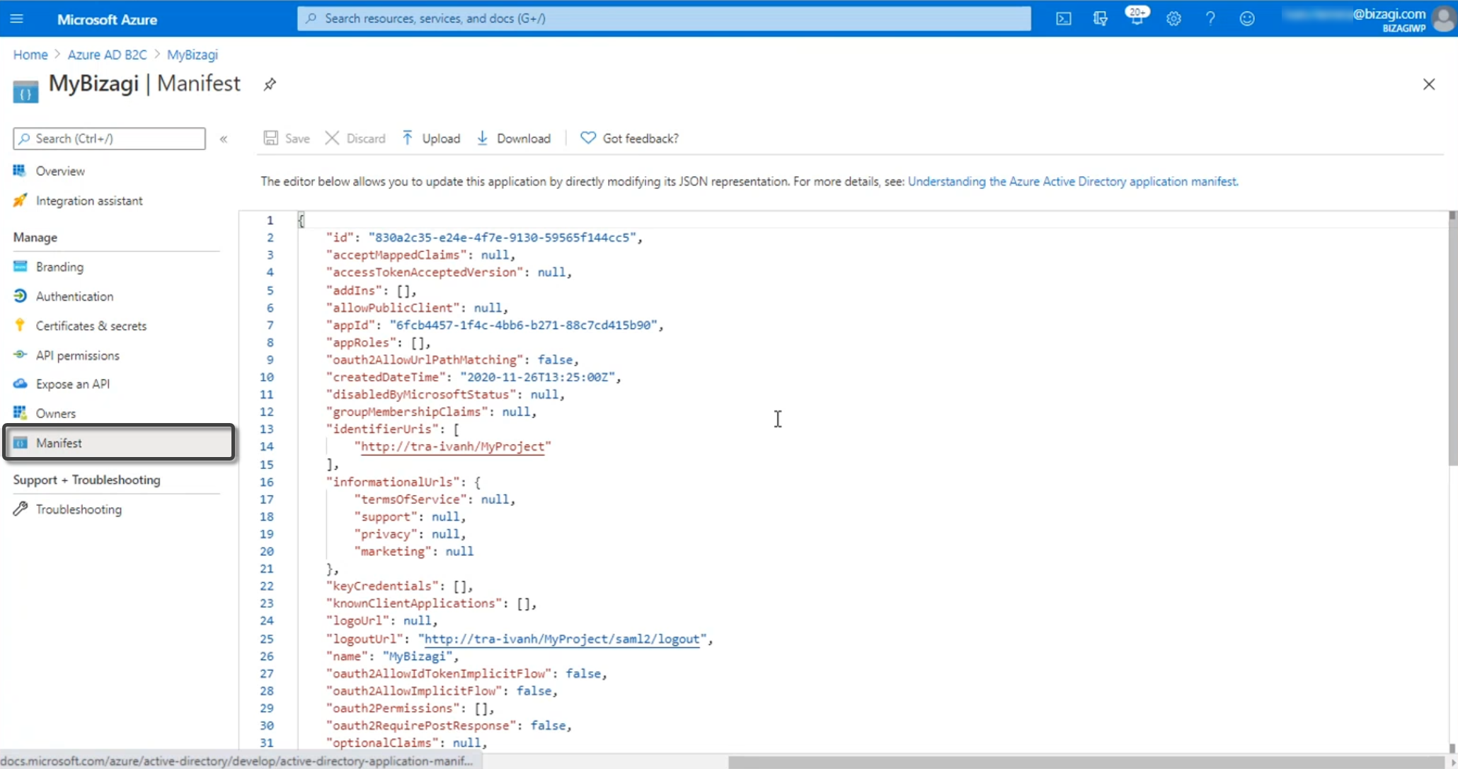Open the Overview menu item
The image size is (1458, 769).
tap(60, 171)
